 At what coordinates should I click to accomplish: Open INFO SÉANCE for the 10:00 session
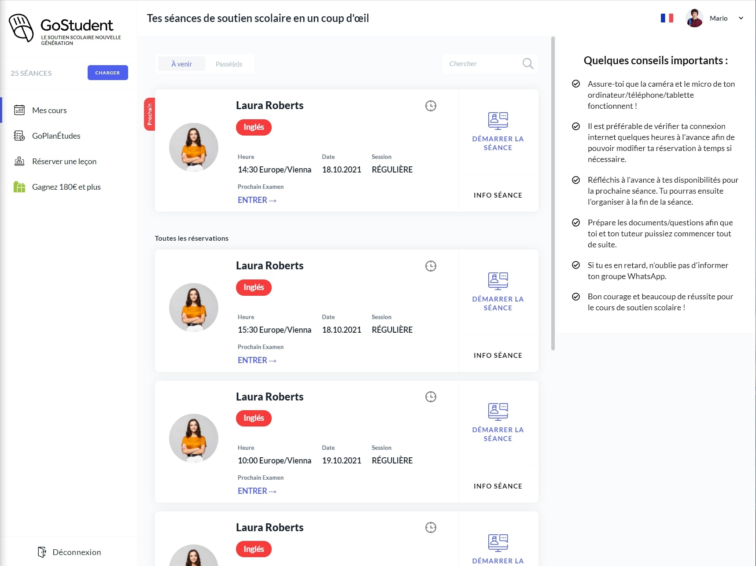point(498,486)
